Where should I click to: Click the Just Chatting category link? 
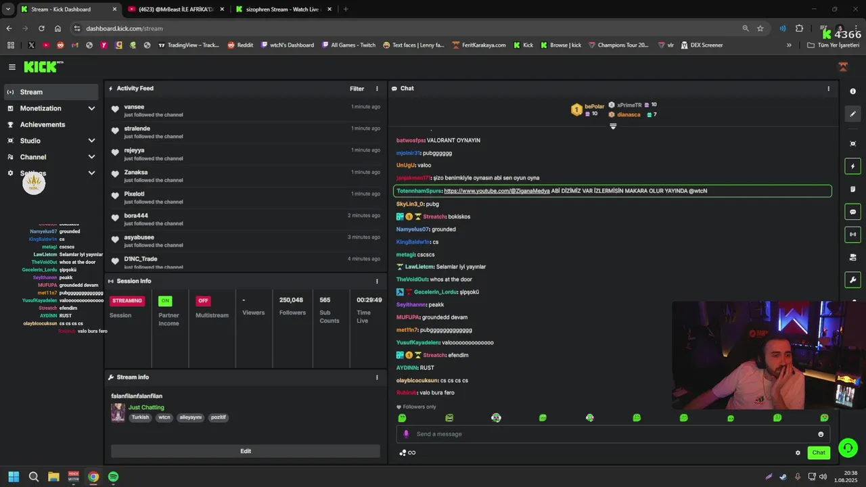(x=146, y=407)
